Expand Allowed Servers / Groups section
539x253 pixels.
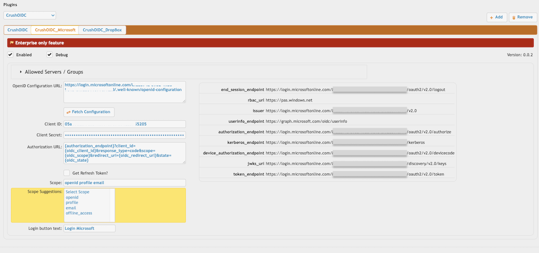[189, 72]
